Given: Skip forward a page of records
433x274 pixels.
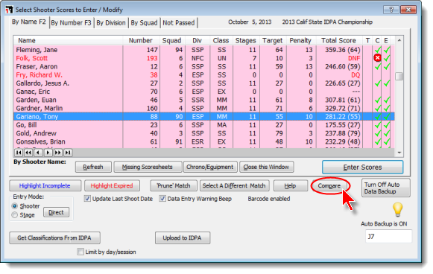Looking at the screenshot, I should [x=58, y=153].
